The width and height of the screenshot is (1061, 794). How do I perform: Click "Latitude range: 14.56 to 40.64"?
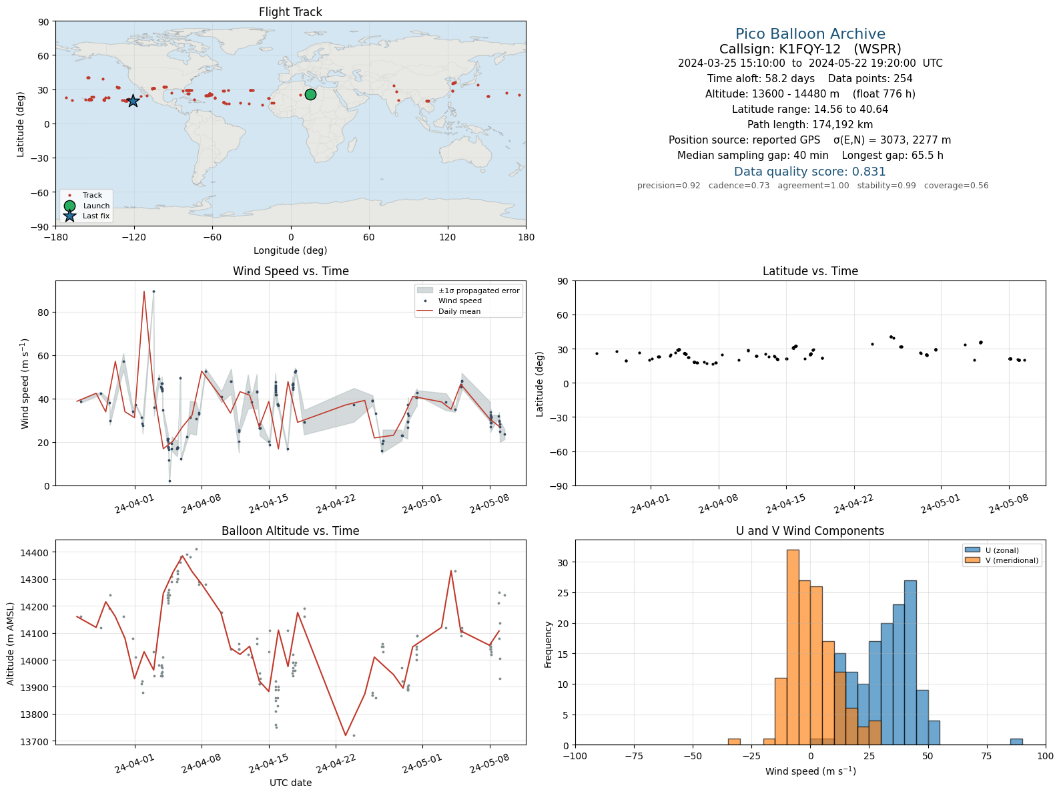click(x=810, y=110)
